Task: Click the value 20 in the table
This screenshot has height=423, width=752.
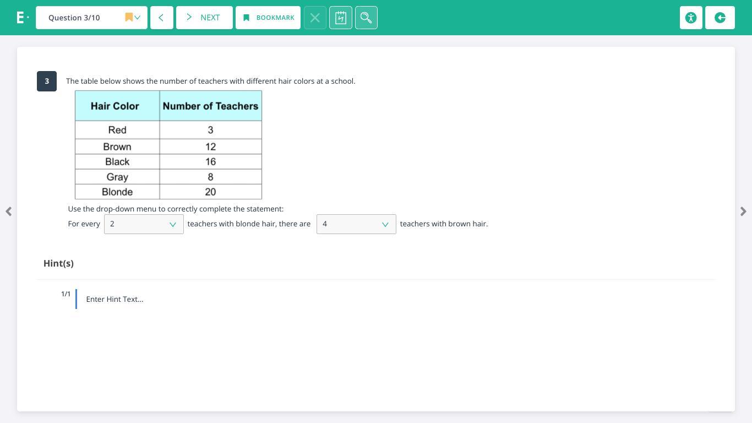Action: [210, 192]
